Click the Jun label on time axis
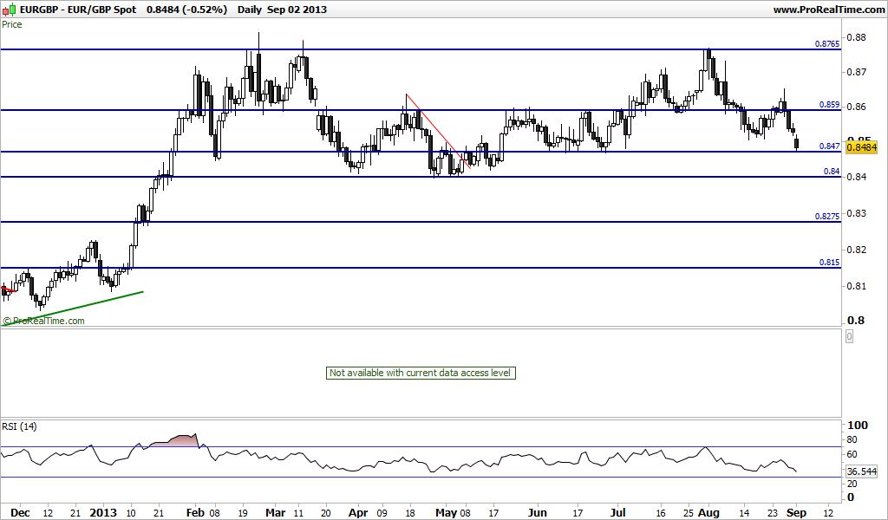The width and height of the screenshot is (888, 520). (538, 513)
